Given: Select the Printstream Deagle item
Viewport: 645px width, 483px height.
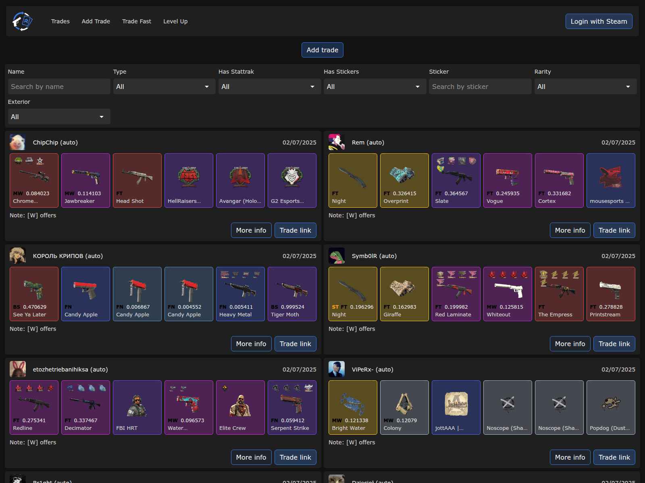Looking at the screenshot, I should tap(611, 294).
